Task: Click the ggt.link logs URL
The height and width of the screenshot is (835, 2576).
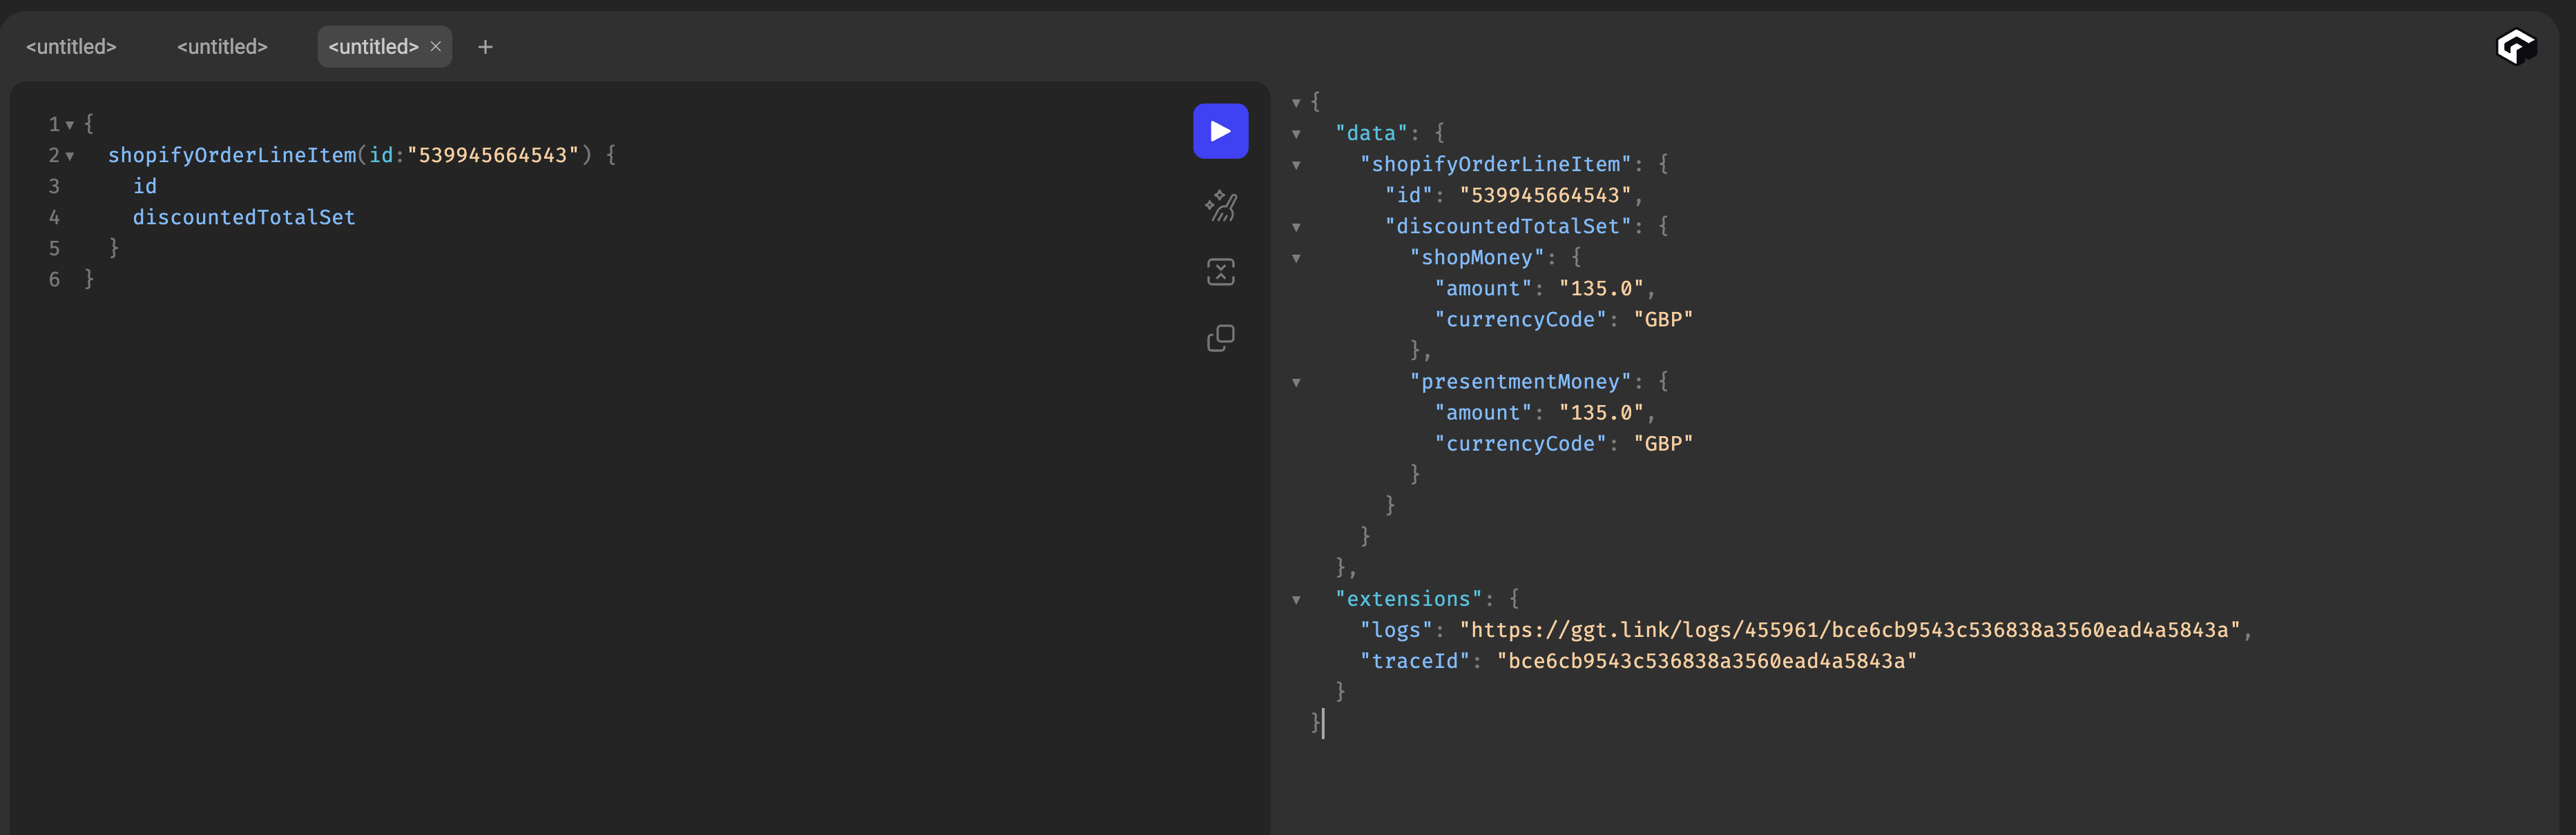Action: [1849, 630]
